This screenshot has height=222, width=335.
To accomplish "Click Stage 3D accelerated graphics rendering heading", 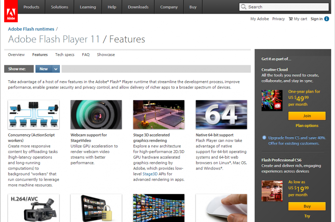I will 151,138.
